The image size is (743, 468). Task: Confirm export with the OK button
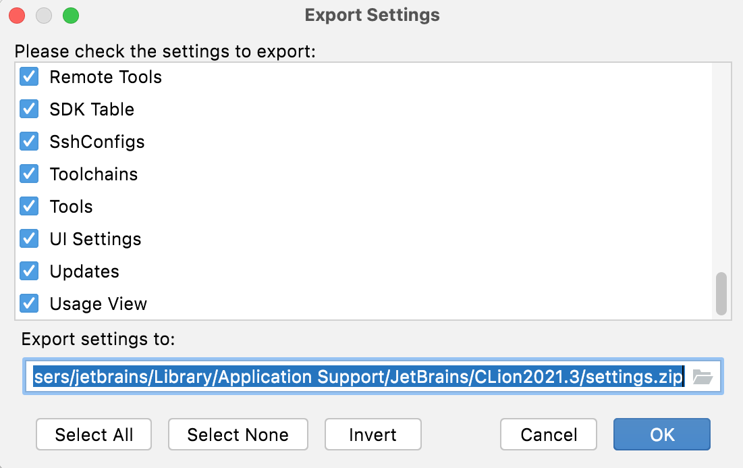click(x=661, y=434)
